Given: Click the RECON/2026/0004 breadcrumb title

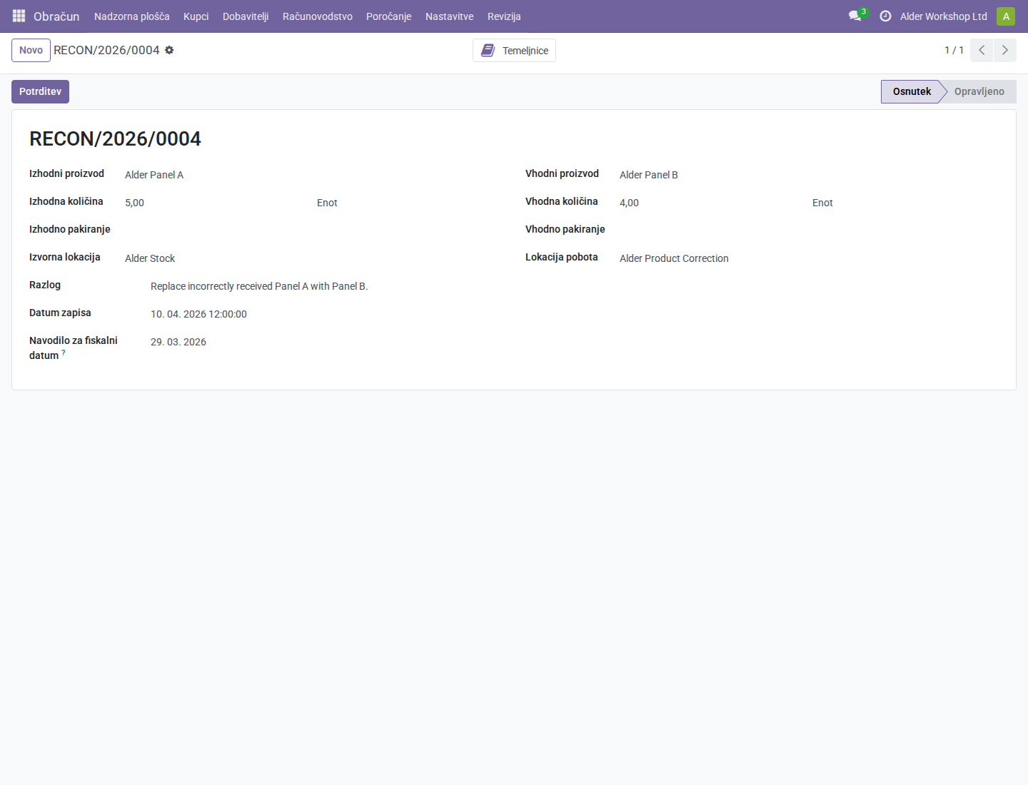Looking at the screenshot, I should click(x=106, y=50).
